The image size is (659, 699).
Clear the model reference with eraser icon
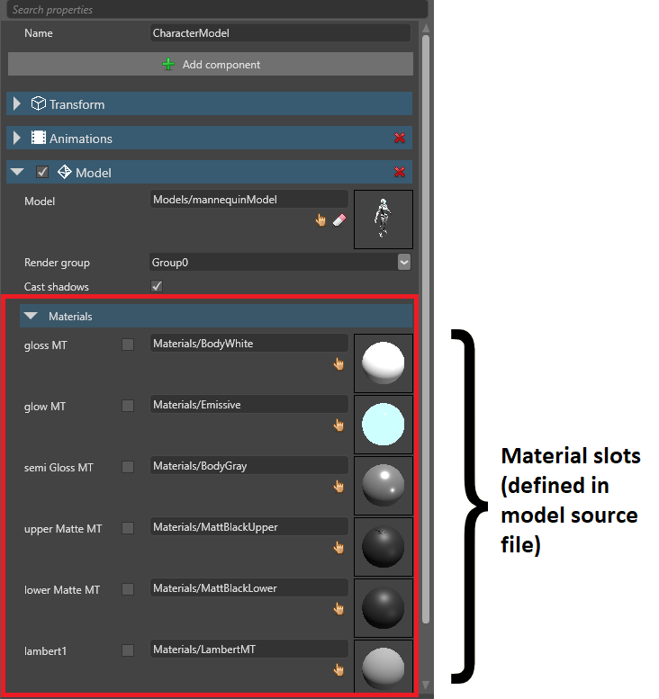339,220
